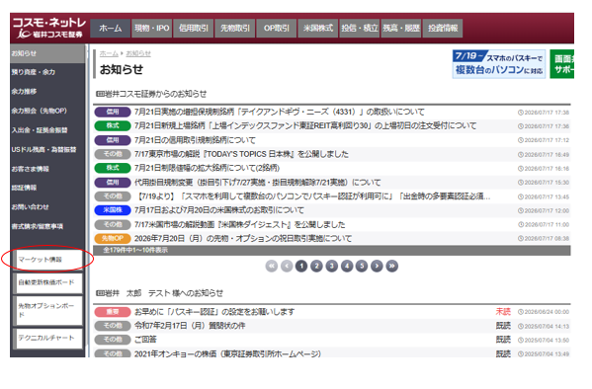Select page 5 in pagination
Screen dimensions: 592x389
pos(362,266)
